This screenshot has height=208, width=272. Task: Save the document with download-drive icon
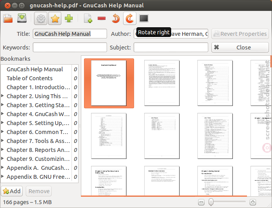coord(22,18)
